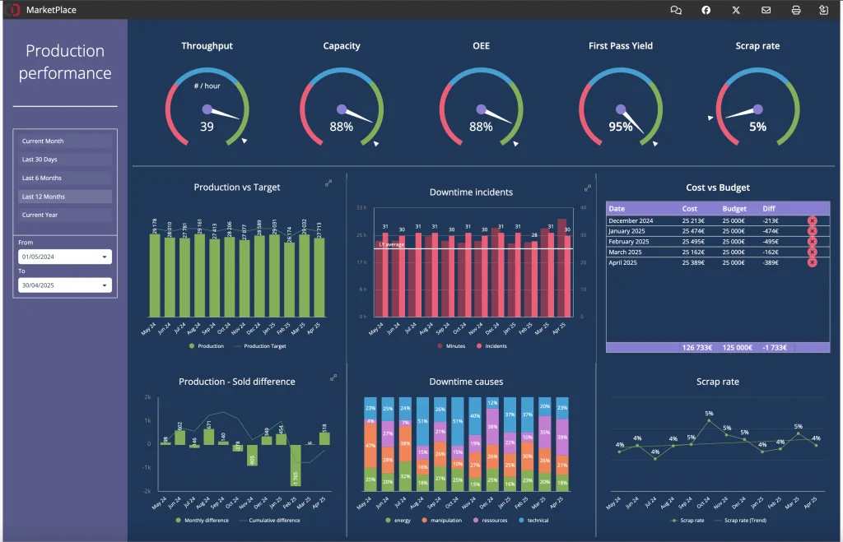Viewport: 843px width, 542px height.
Task: Select the Last 12 Months filter
Action: click(x=65, y=197)
